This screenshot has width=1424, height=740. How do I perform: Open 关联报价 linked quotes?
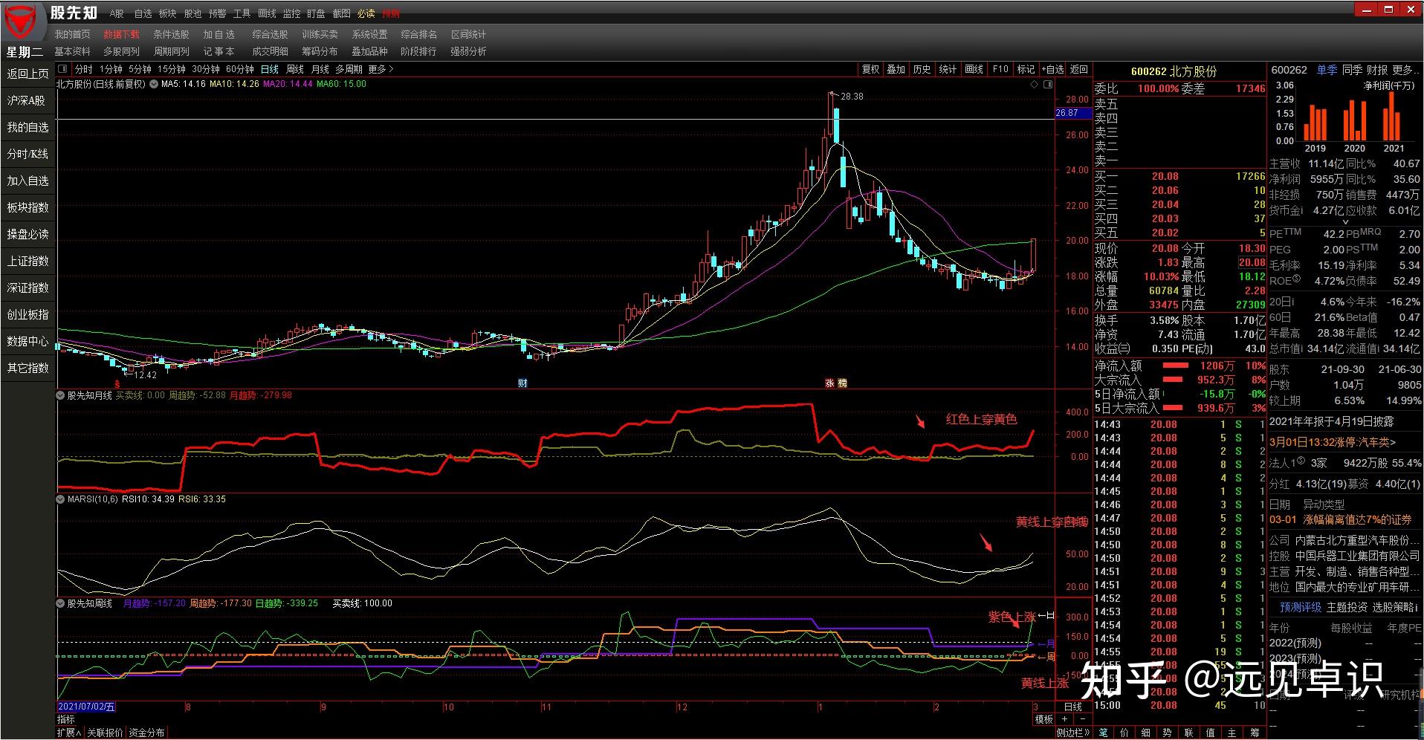coord(104,732)
